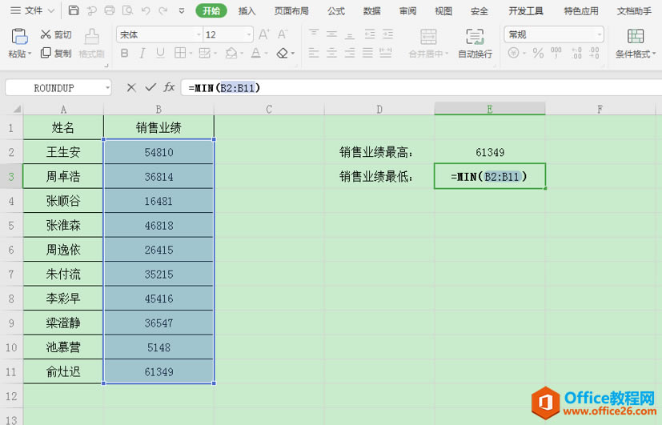Switch to Page Layout (页面布局) tab
This screenshot has height=425, width=662.
tap(291, 11)
